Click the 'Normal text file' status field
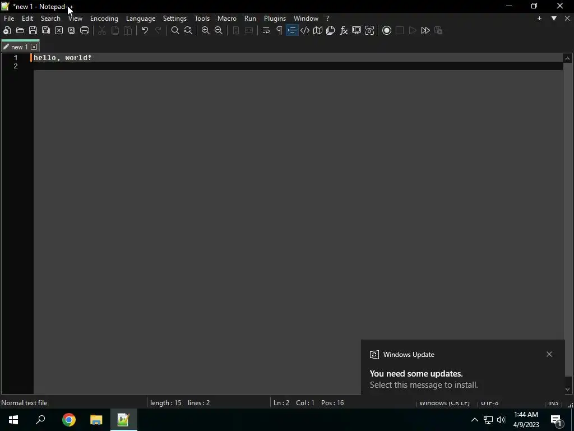 (24, 403)
